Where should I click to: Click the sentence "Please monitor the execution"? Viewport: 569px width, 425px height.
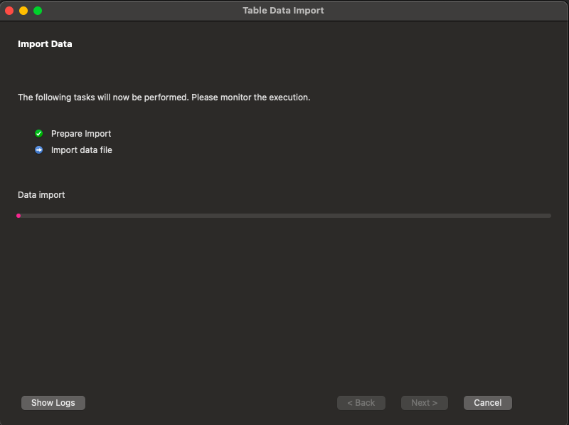pyautogui.click(x=250, y=97)
